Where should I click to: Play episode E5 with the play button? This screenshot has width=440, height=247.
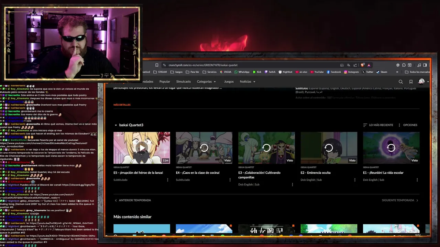click(142, 148)
